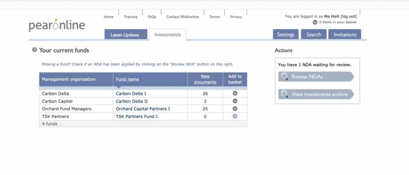Open the Settings tab

(286, 34)
